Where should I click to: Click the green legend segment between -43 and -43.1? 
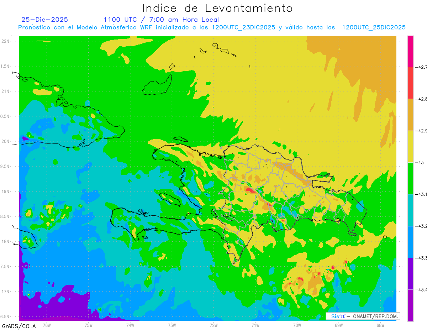click(410, 178)
